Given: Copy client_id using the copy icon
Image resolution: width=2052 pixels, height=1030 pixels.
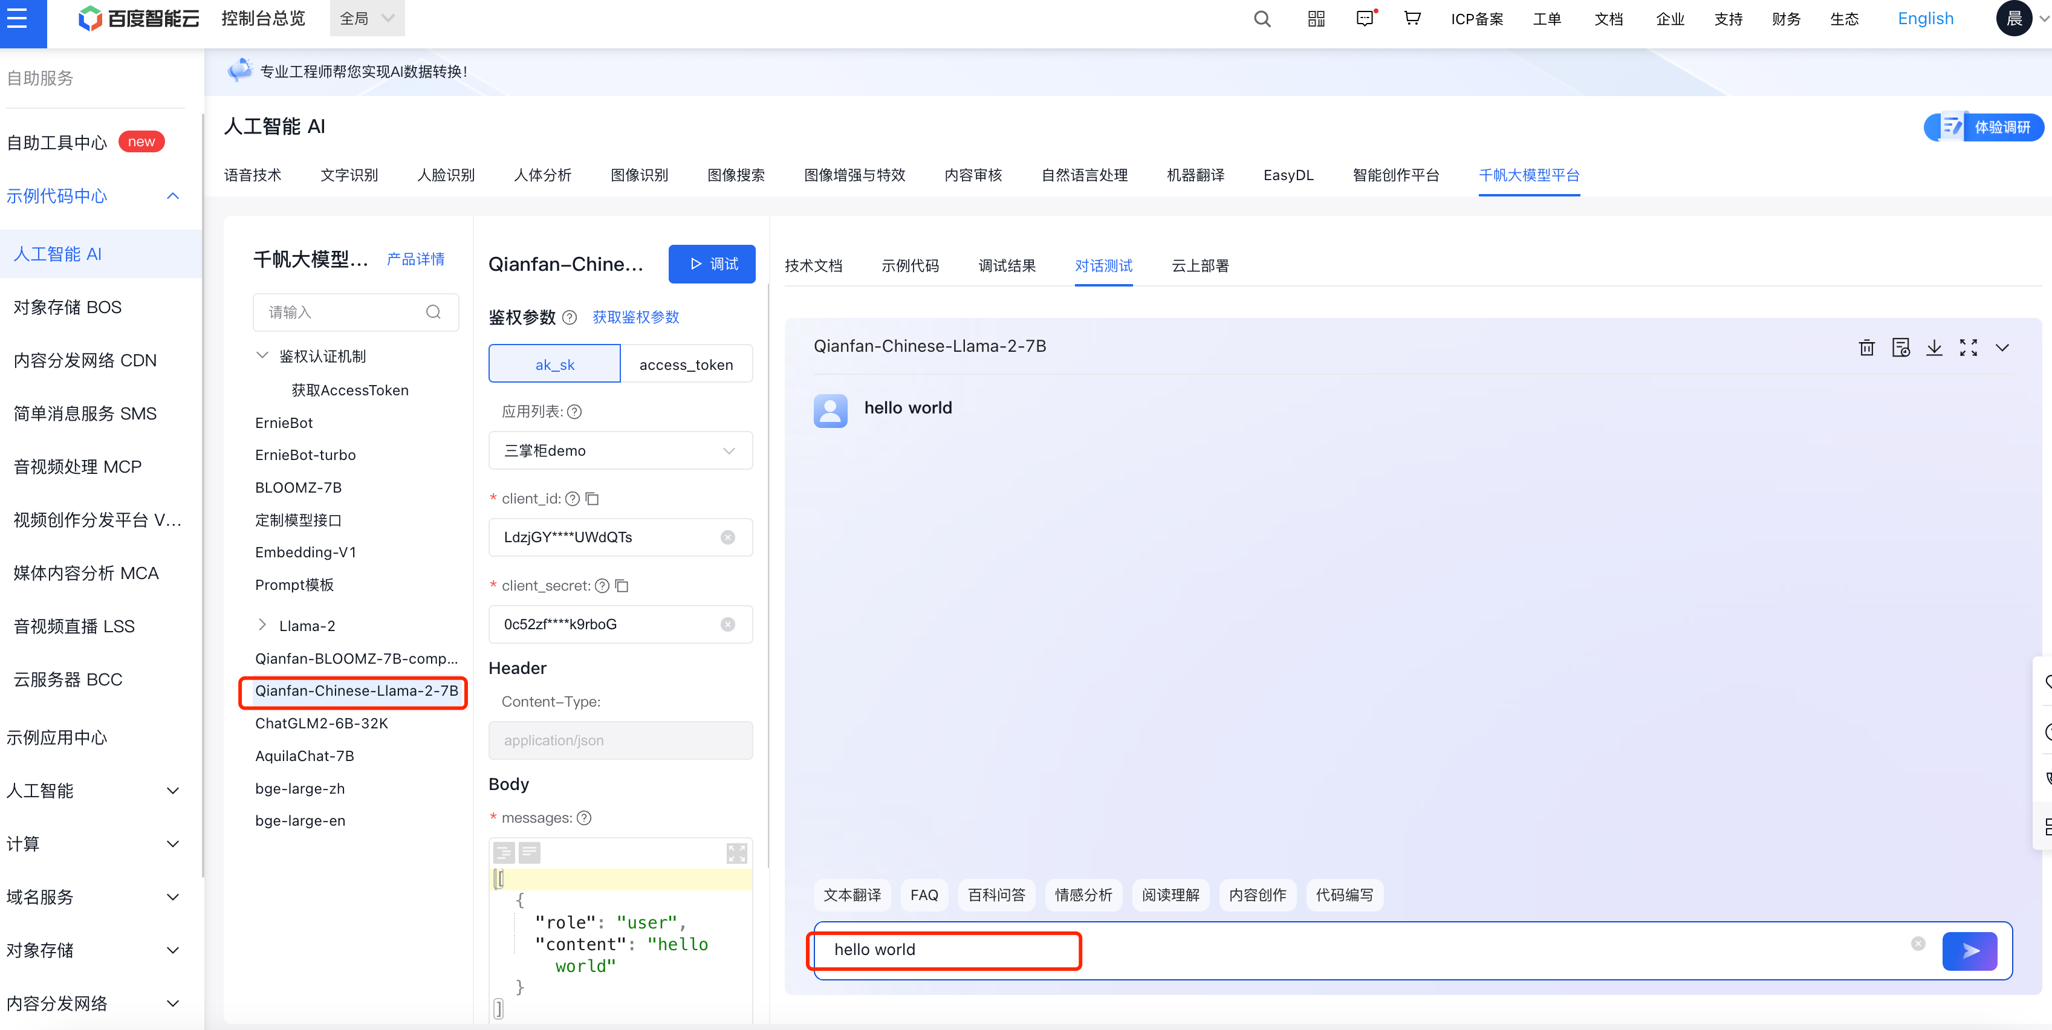Looking at the screenshot, I should tap(592, 499).
